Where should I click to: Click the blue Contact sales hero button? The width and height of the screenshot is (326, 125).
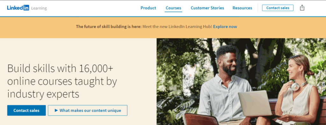pyautogui.click(x=26, y=110)
